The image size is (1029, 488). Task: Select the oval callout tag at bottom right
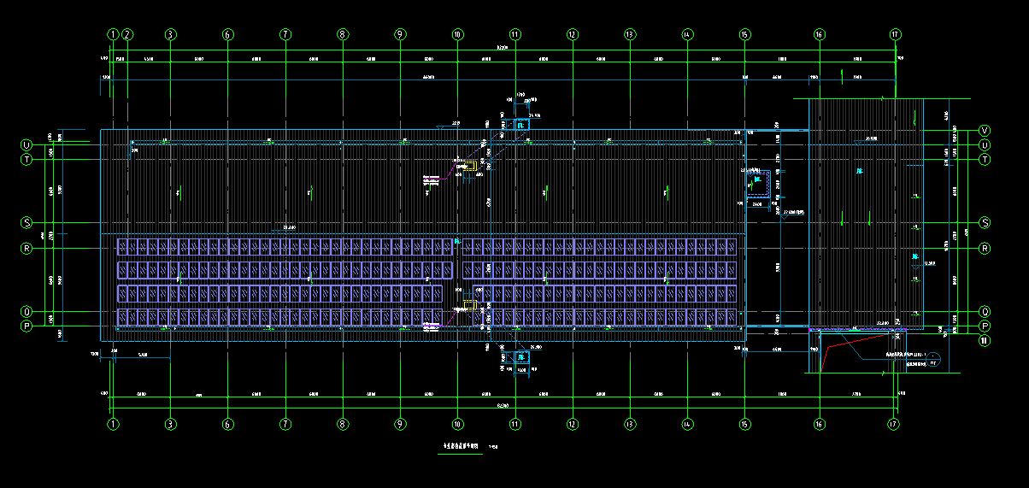[933, 362]
